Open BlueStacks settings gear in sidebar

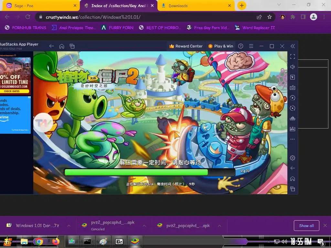292,158
